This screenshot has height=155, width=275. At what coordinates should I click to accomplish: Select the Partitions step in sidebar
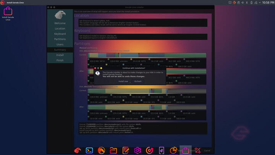[60, 39]
